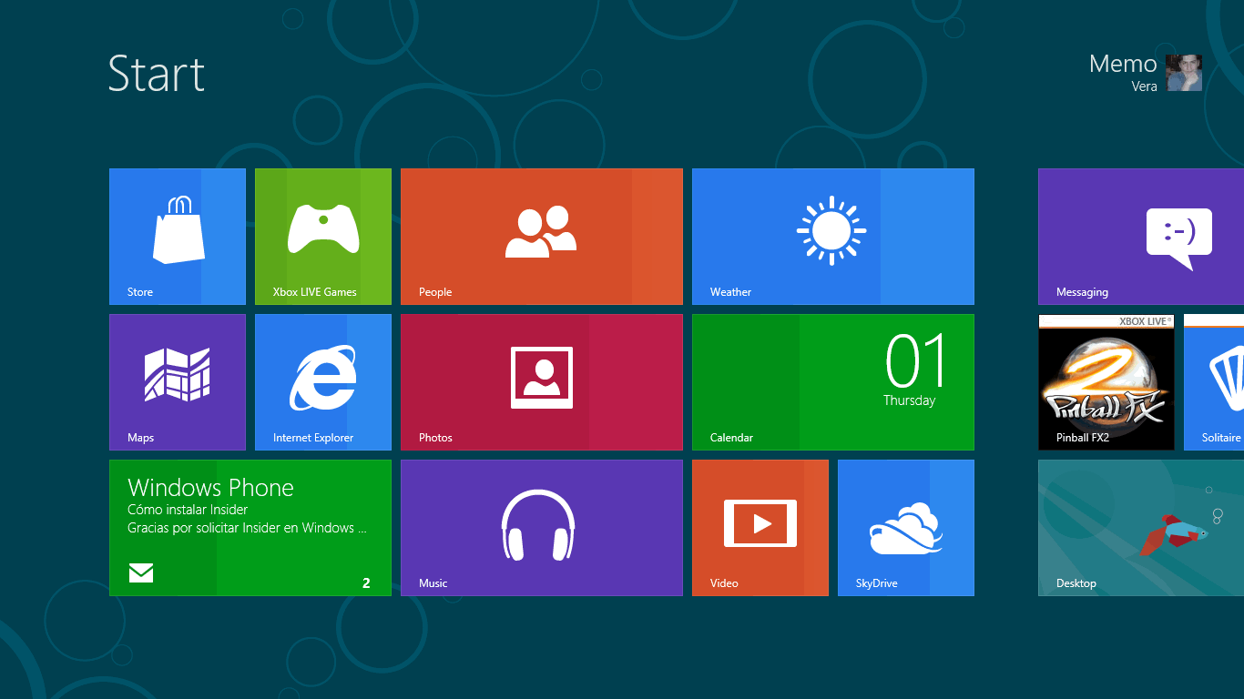The image size is (1244, 699).
Task: Click the user account profile picture
Action: pyautogui.click(x=1184, y=73)
